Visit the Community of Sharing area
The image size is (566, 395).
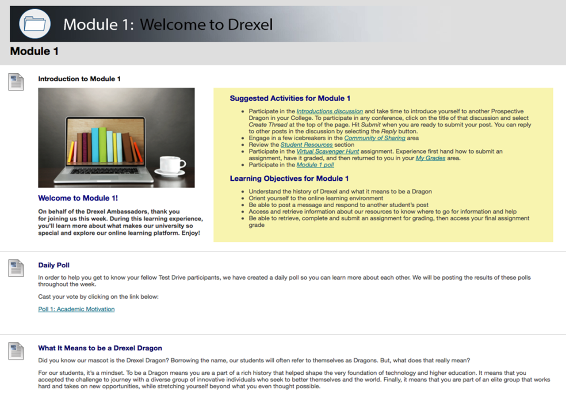click(375, 138)
